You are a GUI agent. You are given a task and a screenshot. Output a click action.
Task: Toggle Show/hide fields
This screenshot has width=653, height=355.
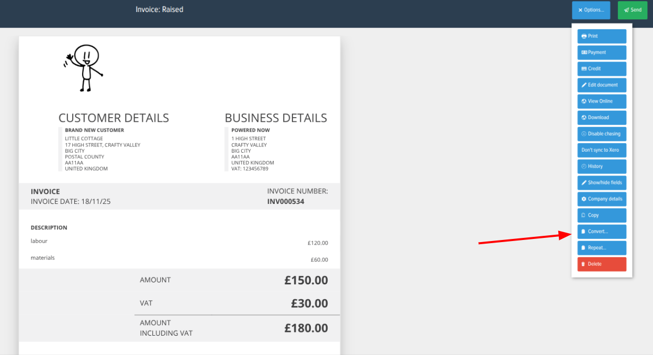pos(602,182)
